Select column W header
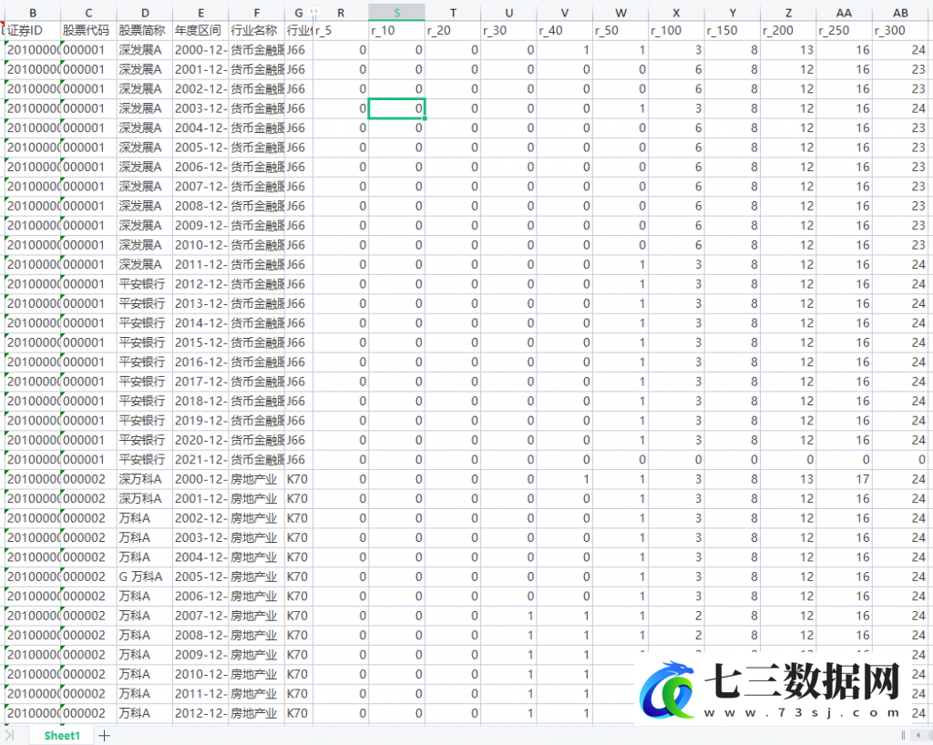The height and width of the screenshot is (745, 933). pyautogui.click(x=620, y=13)
